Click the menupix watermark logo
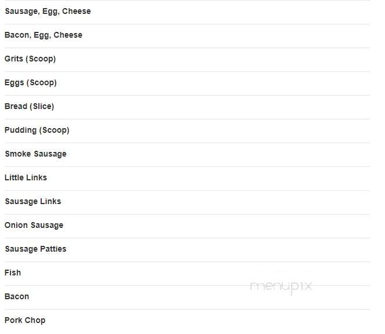Screen dimensions: 385x334 tap(281, 286)
